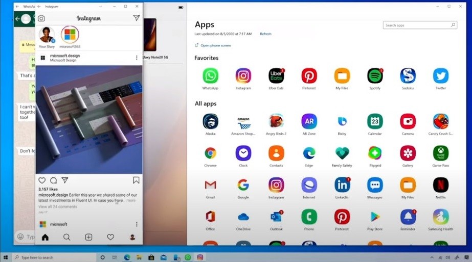Focus the Search apps field
Screen dimensions: 472x262
420,25
